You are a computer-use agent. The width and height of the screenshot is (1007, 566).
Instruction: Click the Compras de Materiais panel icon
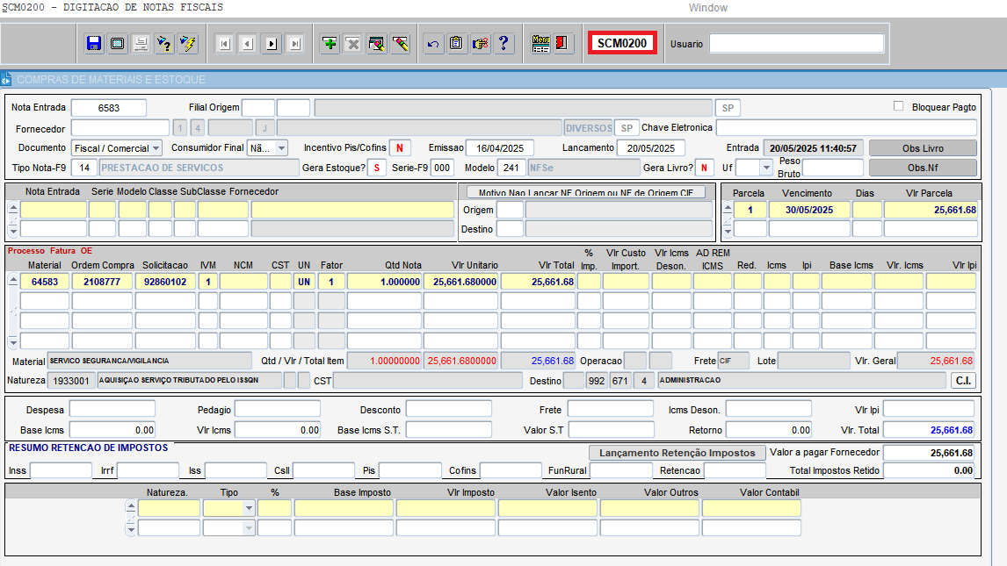(x=6, y=80)
